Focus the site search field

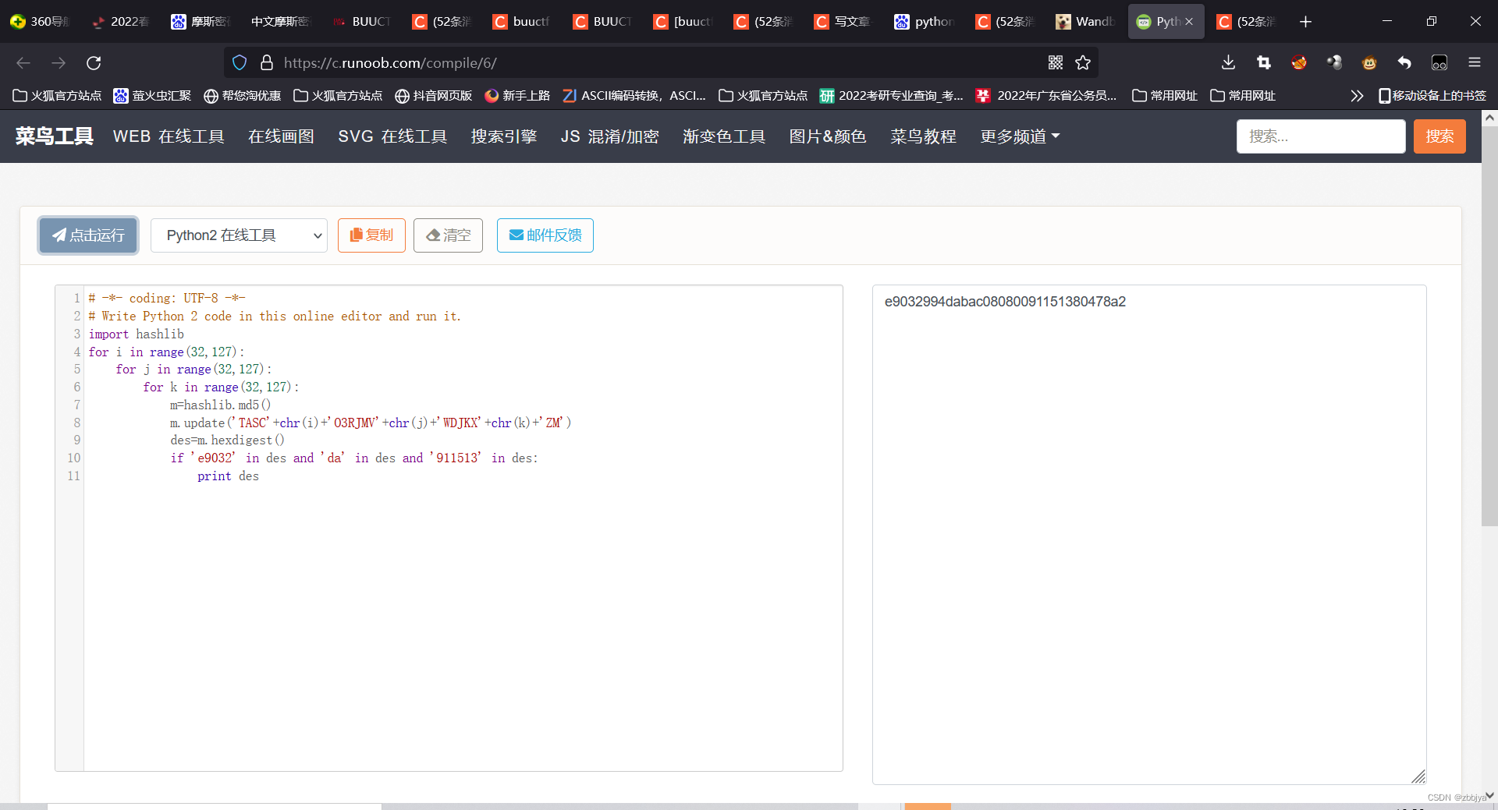point(1321,136)
